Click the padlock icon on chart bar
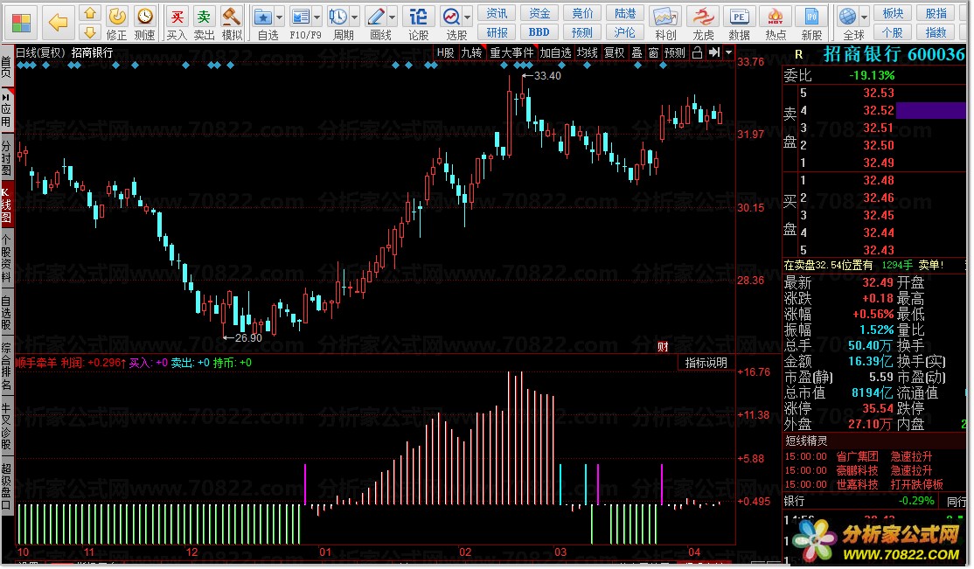This screenshot has height=569, width=974. coord(698,52)
